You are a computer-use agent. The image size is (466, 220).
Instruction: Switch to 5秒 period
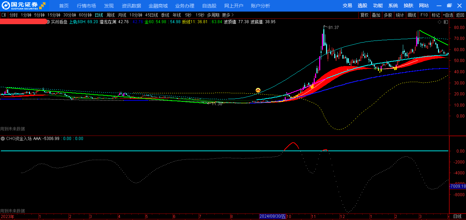(188, 15)
